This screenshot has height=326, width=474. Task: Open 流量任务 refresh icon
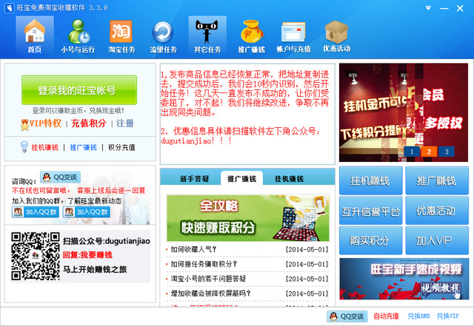click(x=163, y=35)
